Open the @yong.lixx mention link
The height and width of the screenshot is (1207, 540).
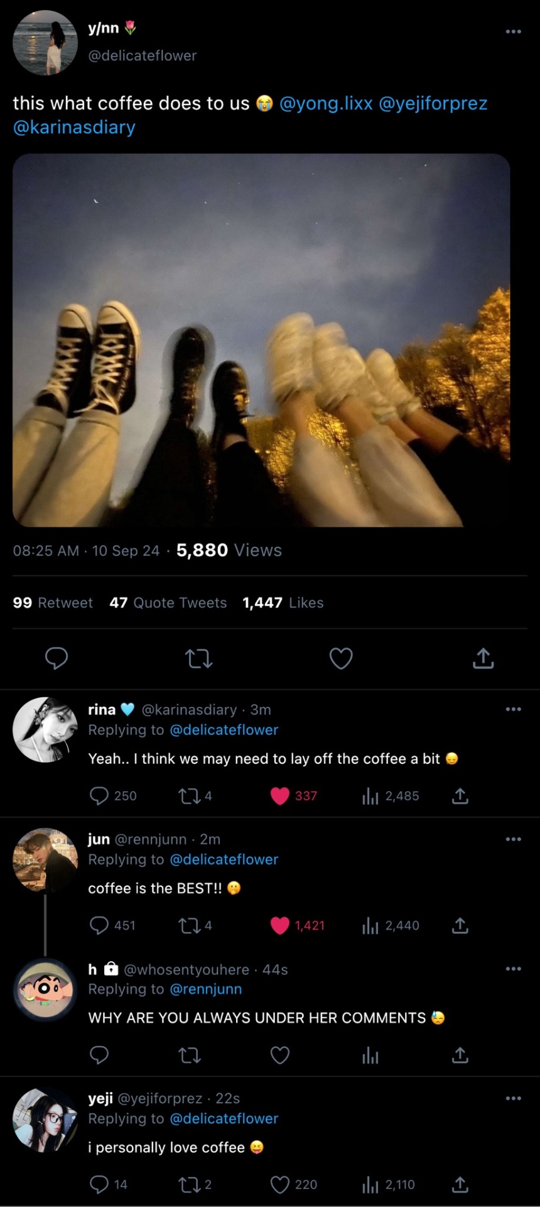325,103
